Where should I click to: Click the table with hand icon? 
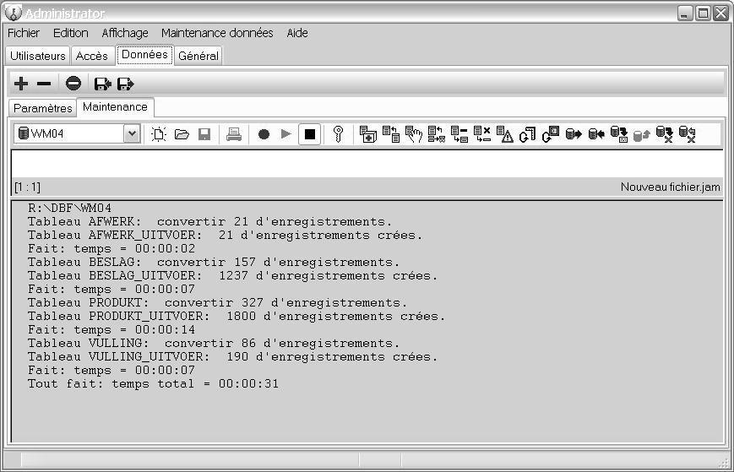(x=414, y=134)
